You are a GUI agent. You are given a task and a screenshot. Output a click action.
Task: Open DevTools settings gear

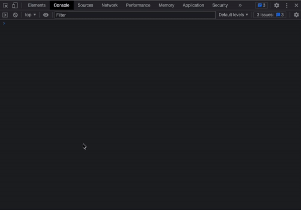276,6
